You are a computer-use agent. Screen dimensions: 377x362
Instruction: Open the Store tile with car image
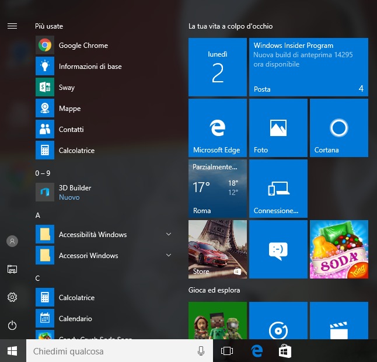(x=218, y=249)
